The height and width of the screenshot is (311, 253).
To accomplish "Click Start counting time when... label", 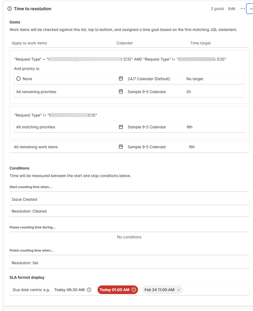I will 31,187.
